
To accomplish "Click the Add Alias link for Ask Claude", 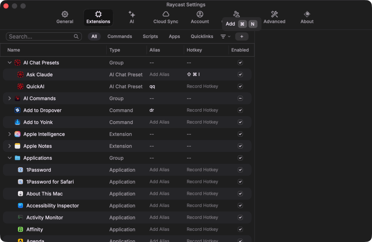I will (159, 74).
